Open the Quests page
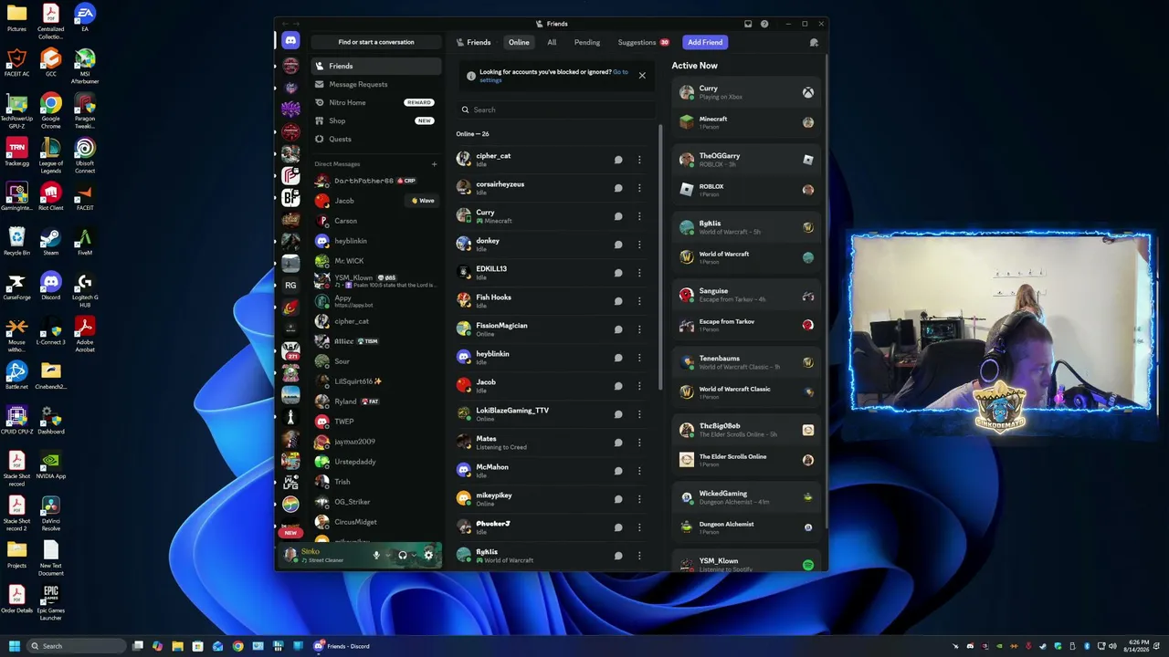This screenshot has height=657, width=1169. (x=376, y=139)
